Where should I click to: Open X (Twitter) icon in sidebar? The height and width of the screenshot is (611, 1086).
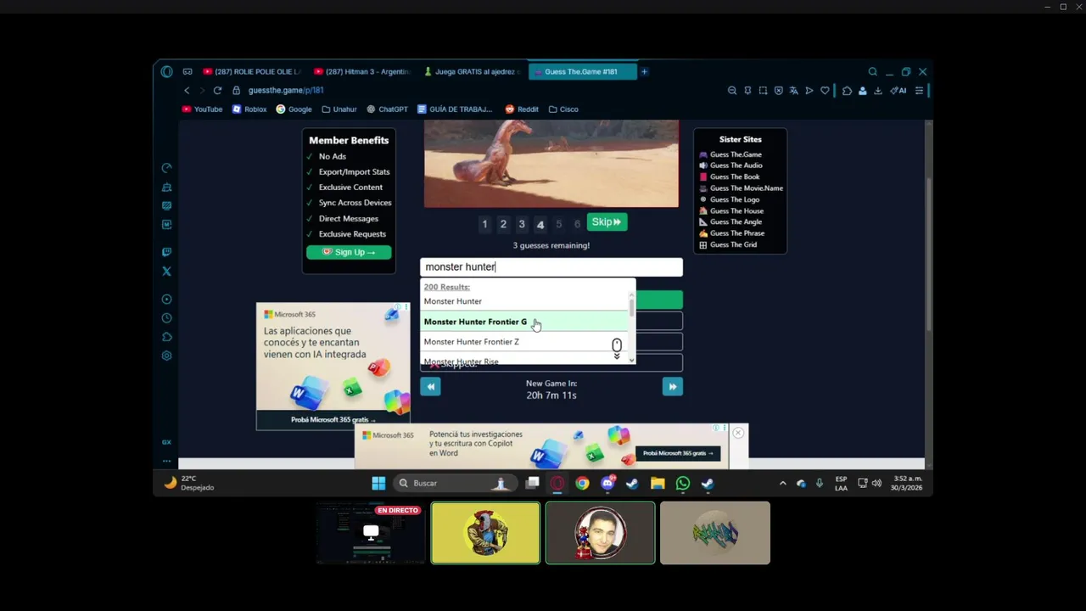166,272
